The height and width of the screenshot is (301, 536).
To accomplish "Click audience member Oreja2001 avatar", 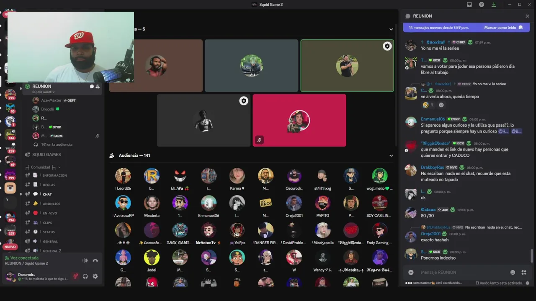I will [294, 203].
